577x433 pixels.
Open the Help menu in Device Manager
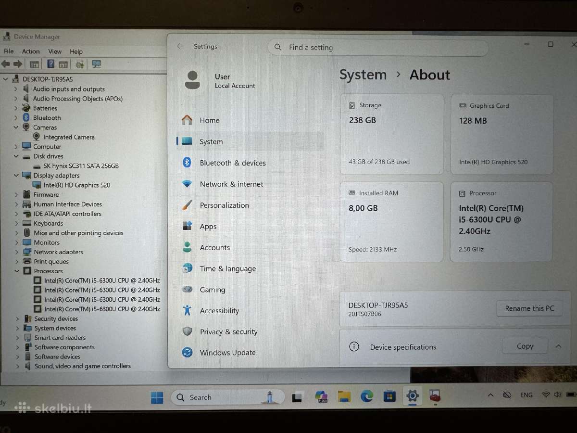click(x=76, y=51)
